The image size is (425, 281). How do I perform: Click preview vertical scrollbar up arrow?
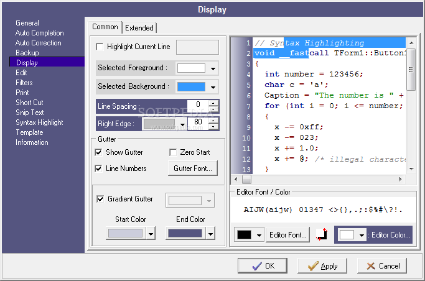pyautogui.click(x=411, y=43)
